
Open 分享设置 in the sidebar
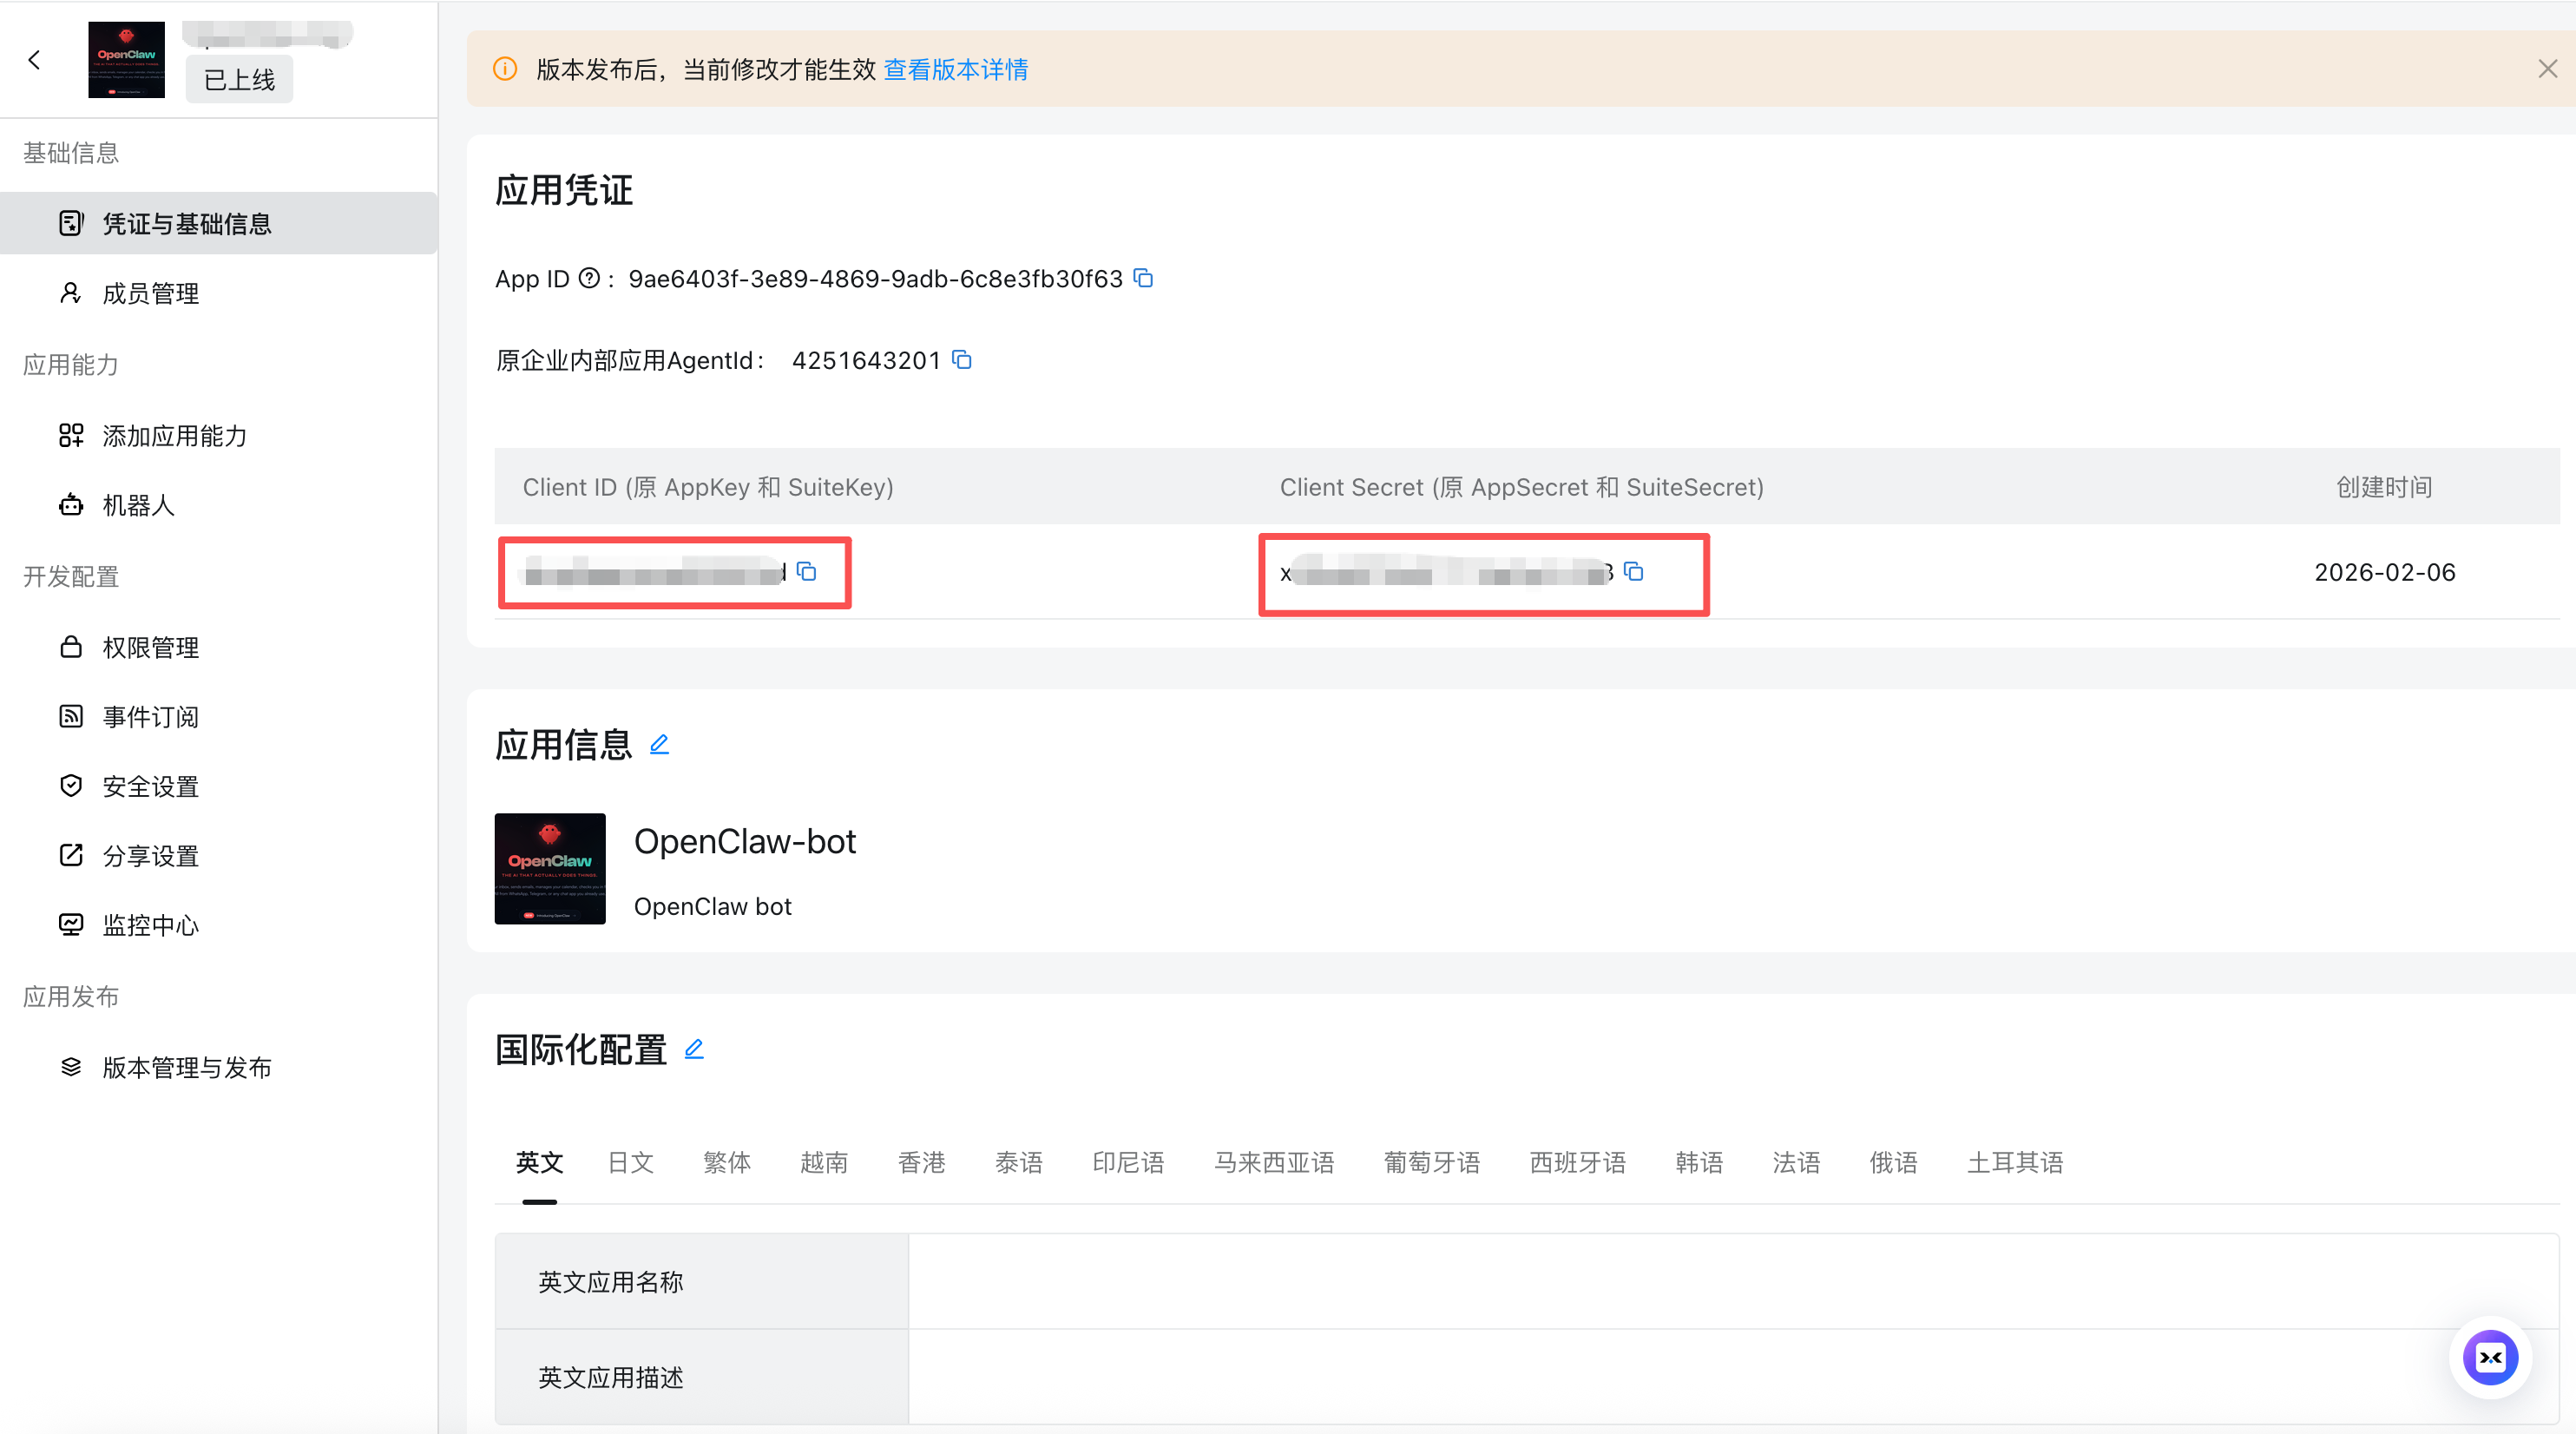coord(150,855)
